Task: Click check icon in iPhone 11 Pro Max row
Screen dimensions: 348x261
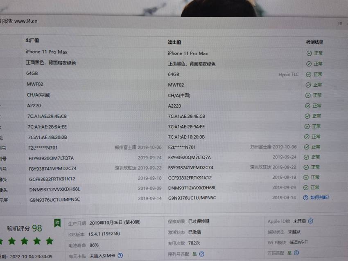Action: 309,53
